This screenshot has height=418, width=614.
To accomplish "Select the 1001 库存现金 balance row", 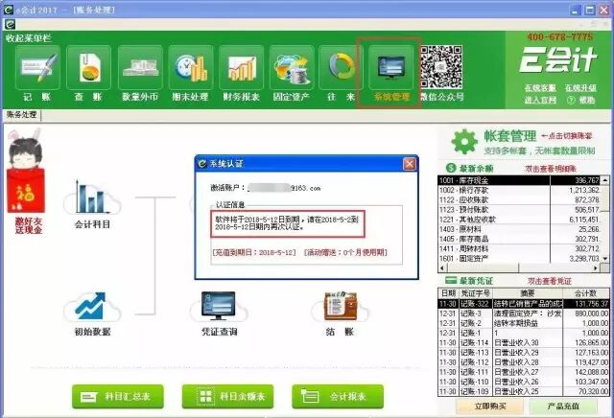I will pos(519,180).
